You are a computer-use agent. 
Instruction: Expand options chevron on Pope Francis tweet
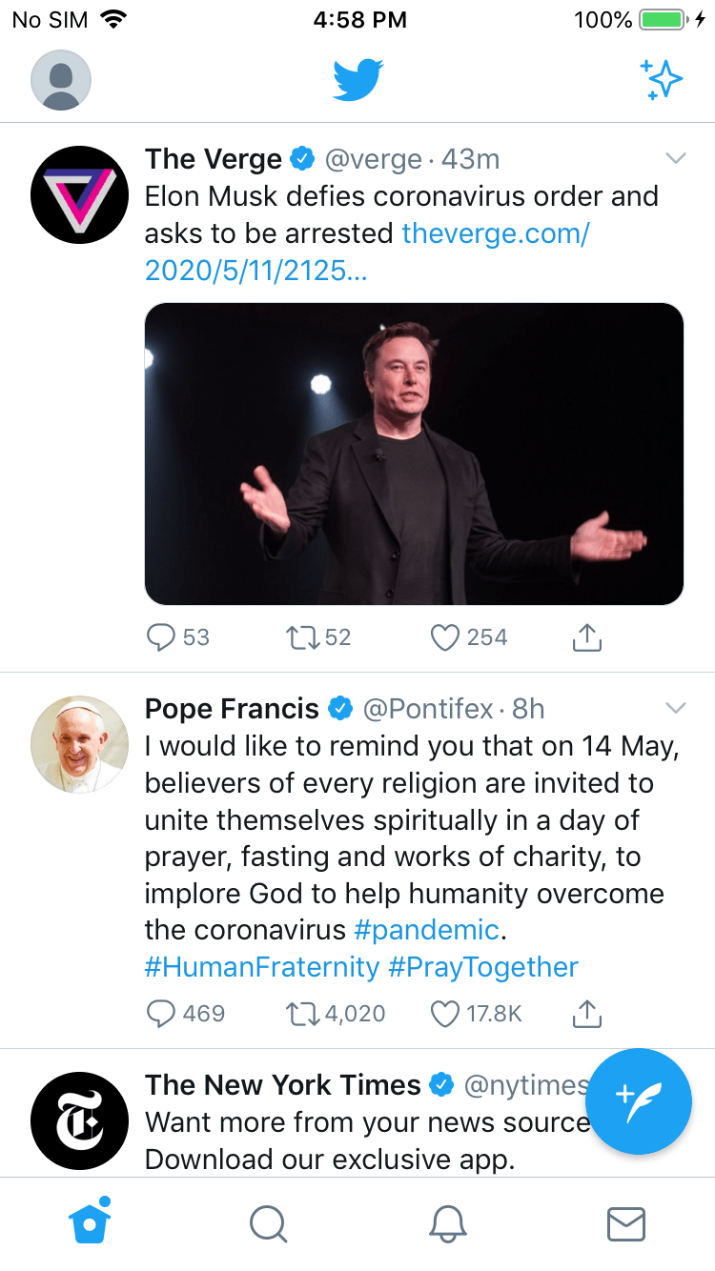tap(675, 708)
